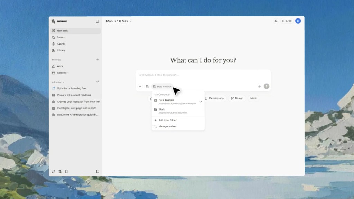Click the calendar icon beside Calendar project
The image size is (354, 199).
click(53, 73)
